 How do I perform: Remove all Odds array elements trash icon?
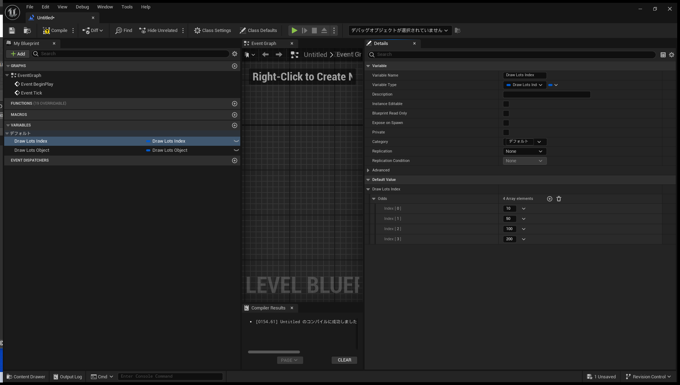click(559, 199)
